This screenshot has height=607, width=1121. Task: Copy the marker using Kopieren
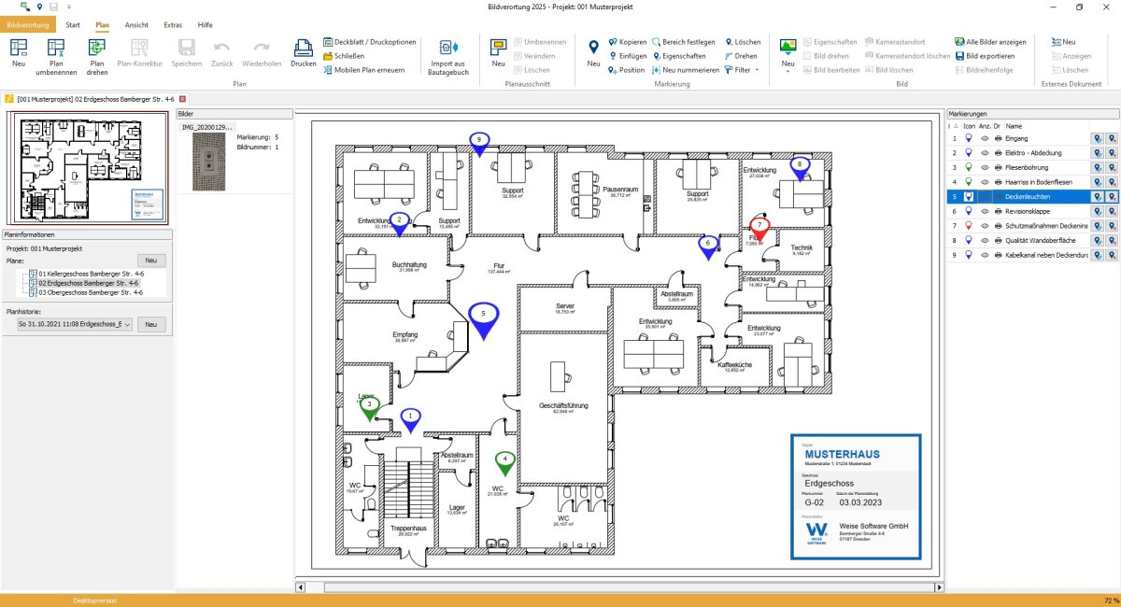click(x=627, y=42)
